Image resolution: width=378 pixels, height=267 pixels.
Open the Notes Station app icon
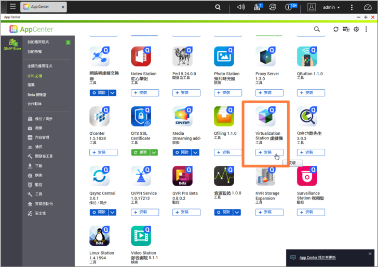click(x=141, y=57)
